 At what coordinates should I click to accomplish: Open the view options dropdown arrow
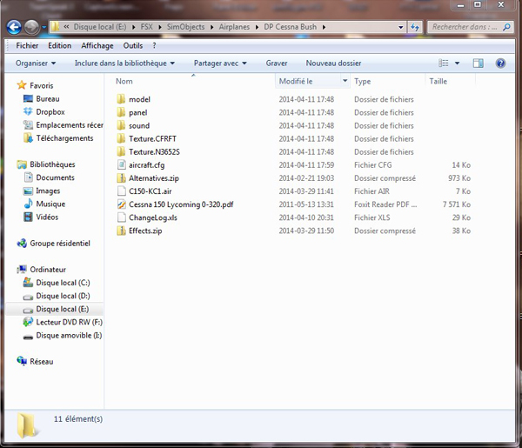[x=457, y=63]
